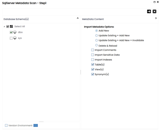Click the dbo schema label
Screen dimensions: 160x131
pyautogui.click(x=20, y=32)
